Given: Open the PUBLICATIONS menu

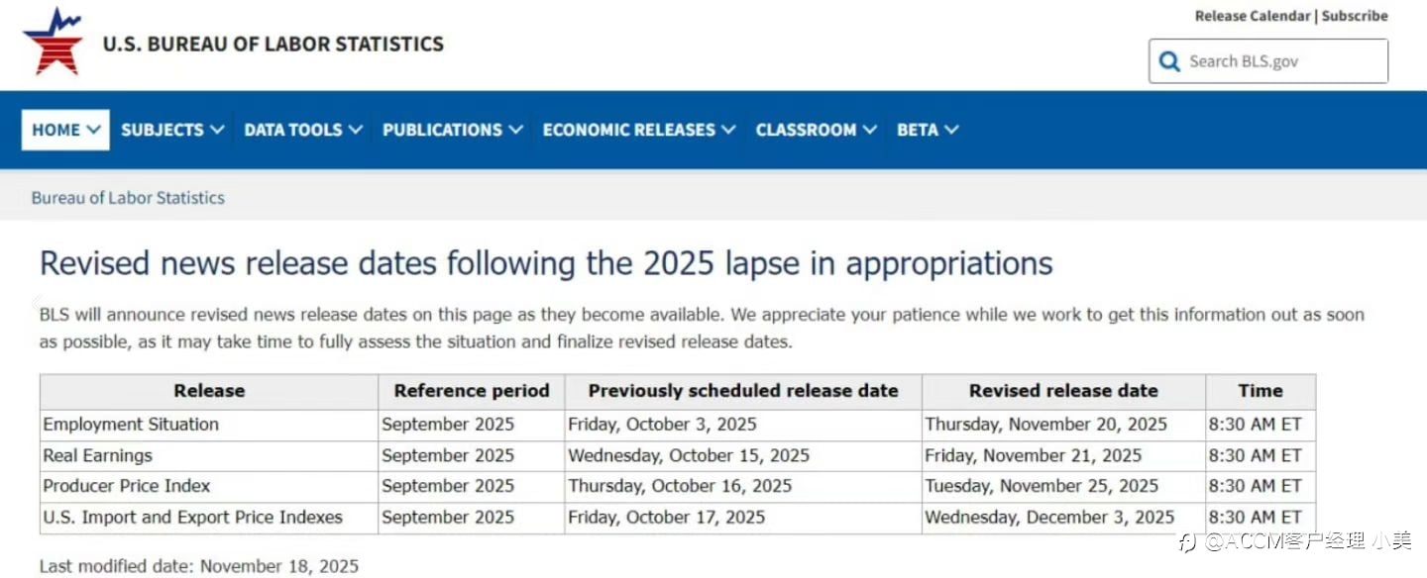Looking at the screenshot, I should point(452,130).
